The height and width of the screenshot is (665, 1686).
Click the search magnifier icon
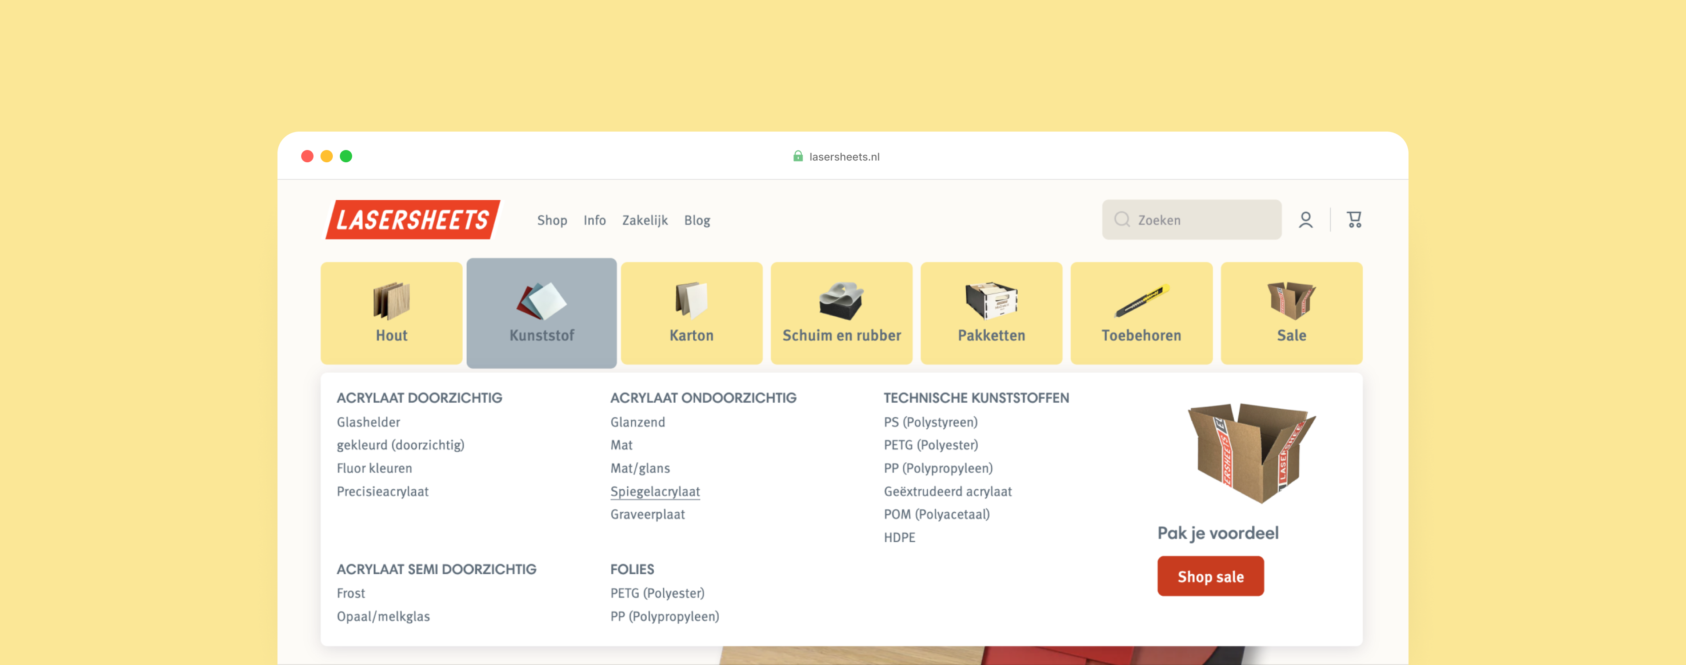pyautogui.click(x=1122, y=220)
